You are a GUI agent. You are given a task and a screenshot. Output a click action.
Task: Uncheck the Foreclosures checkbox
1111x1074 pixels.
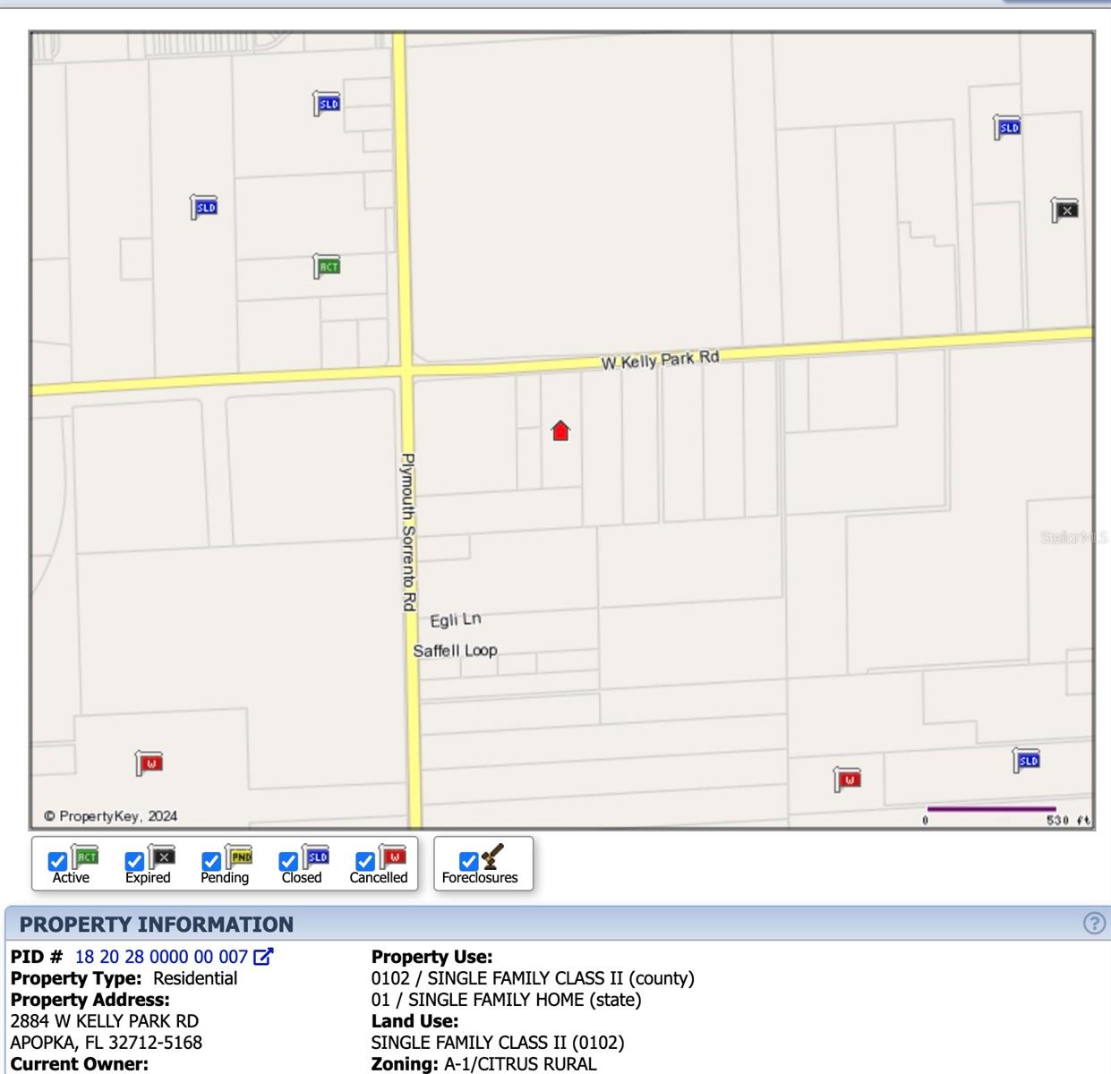(468, 861)
